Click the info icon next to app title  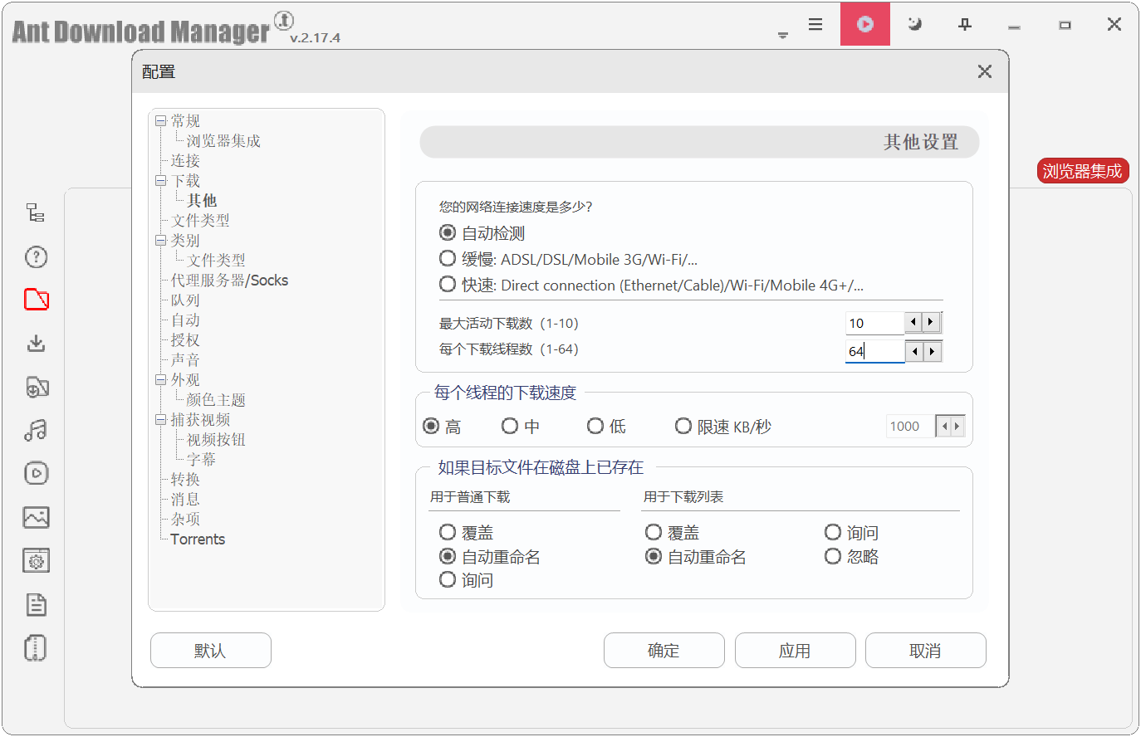(x=283, y=21)
